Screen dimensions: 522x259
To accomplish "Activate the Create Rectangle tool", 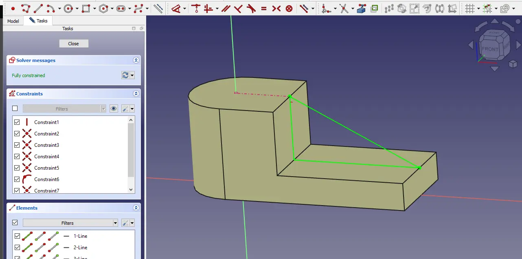I will point(86,8).
